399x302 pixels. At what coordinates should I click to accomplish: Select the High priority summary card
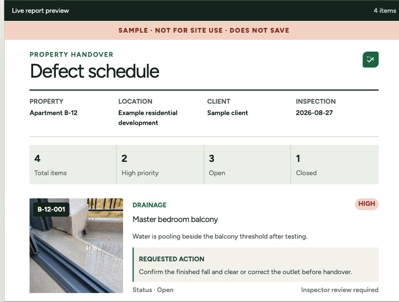click(x=160, y=165)
